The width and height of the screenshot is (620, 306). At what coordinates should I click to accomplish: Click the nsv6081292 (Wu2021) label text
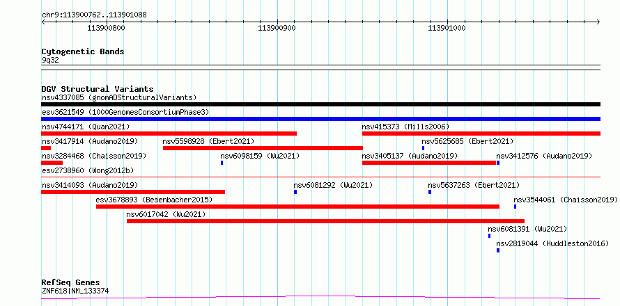coord(333,185)
